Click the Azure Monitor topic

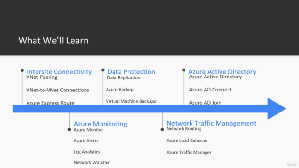pyautogui.click(x=88, y=130)
